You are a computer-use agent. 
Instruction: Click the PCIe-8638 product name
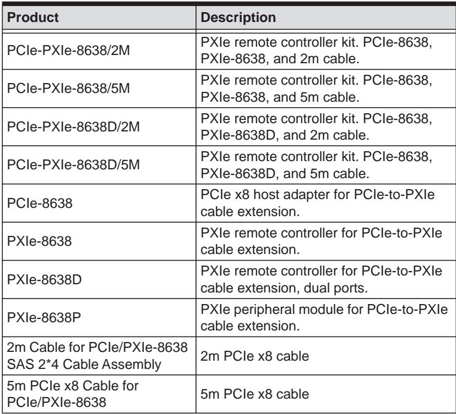pos(40,203)
